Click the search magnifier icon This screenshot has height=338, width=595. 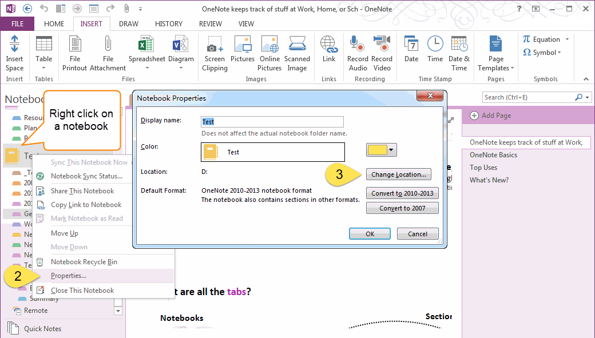point(578,97)
